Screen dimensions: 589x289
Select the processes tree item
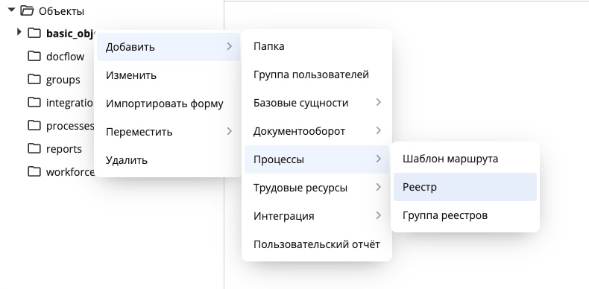pyautogui.click(x=70, y=126)
